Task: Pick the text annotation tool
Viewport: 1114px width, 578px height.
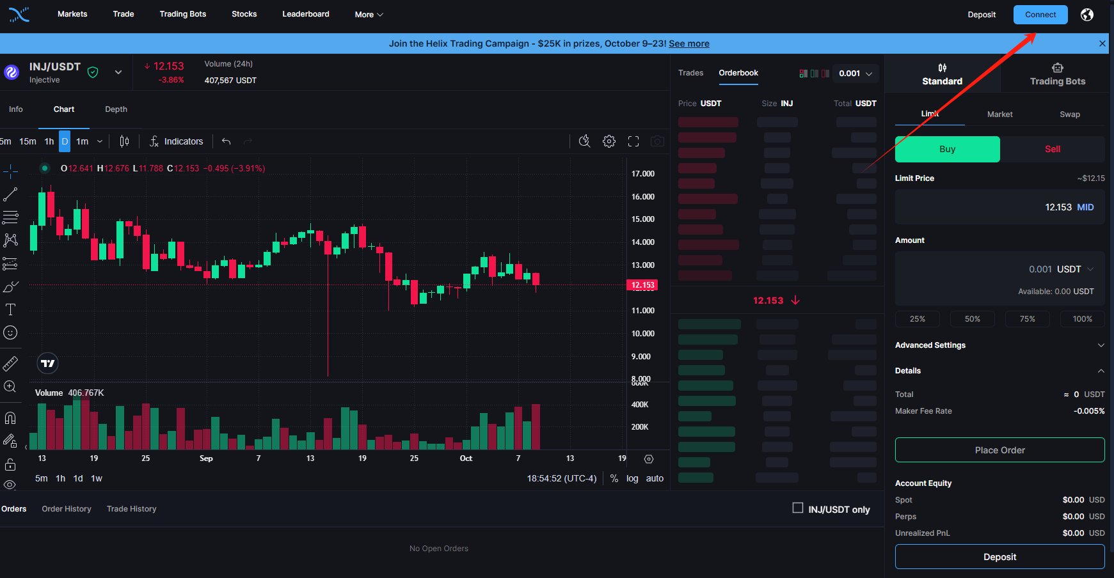Action: (10, 309)
